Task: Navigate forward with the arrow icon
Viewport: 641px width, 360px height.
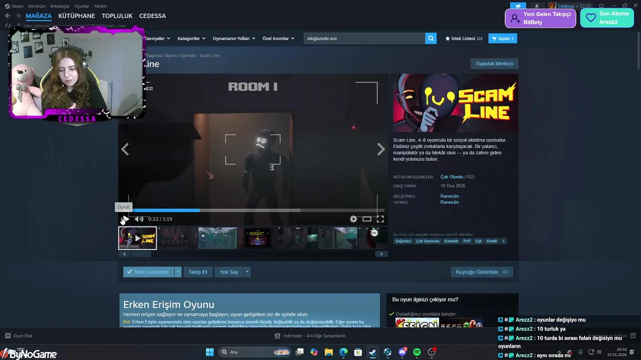Action: (18, 16)
